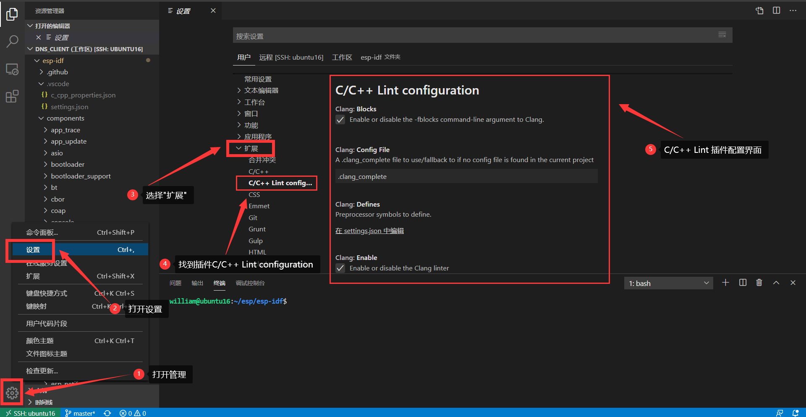Split the terminal panel
The image size is (806, 417).
point(743,283)
